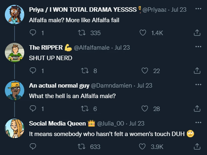The height and width of the screenshot is (155, 207).
Task: Open the Jul 23 timestamp on Julia_00's tweet
Action: 137,123
